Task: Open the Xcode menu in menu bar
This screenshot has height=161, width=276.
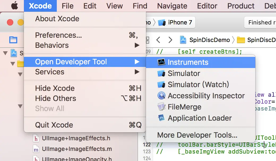Action: pos(40,6)
